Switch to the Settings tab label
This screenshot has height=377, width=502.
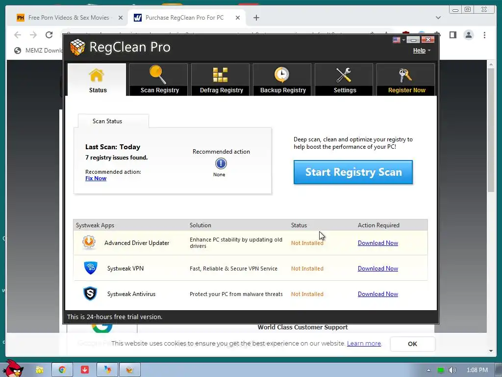(345, 90)
